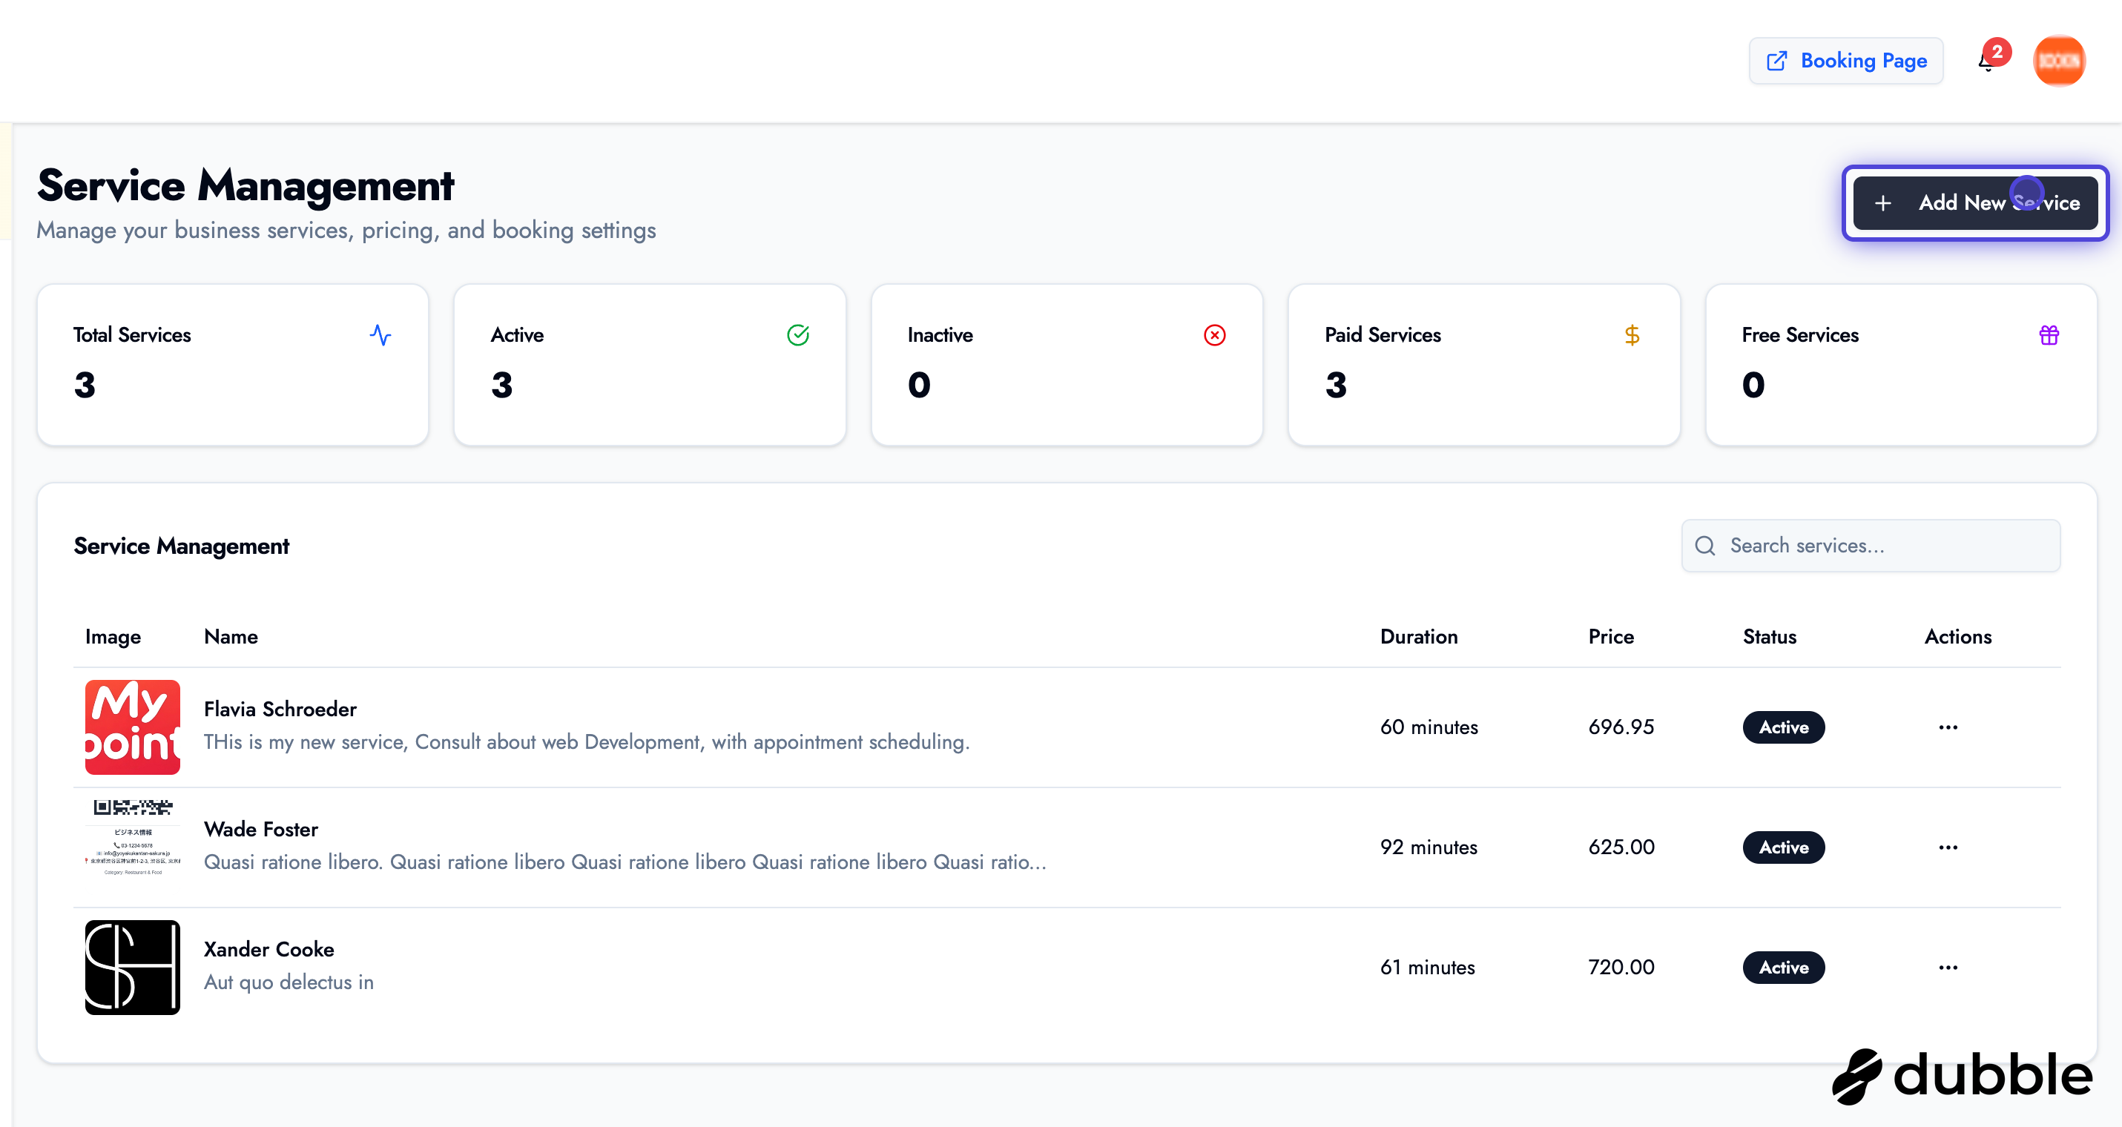Toggle Active status on Xander Cooke's service

coord(1784,968)
